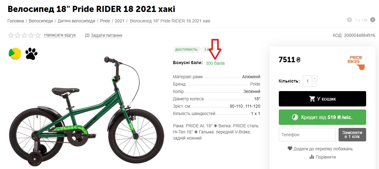Rate the product three stars

coord(25,35)
